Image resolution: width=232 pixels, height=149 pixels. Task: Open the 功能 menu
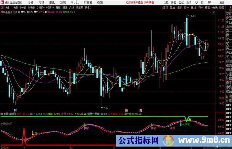[x=166, y=2]
